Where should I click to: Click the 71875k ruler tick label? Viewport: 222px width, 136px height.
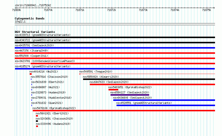point(207,10)
